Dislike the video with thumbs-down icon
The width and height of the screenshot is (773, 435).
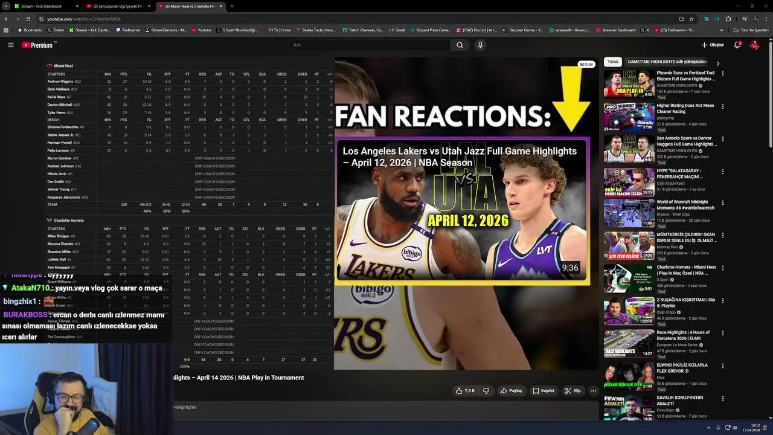(x=486, y=391)
